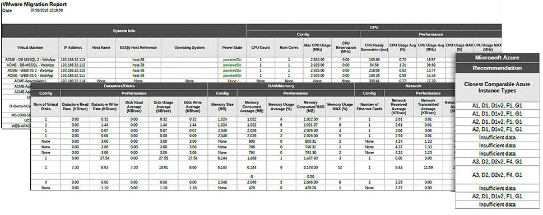This screenshot has width=543, height=215.
Task: Click IP address 192.168.32.112 cell
Action: click(x=73, y=65)
